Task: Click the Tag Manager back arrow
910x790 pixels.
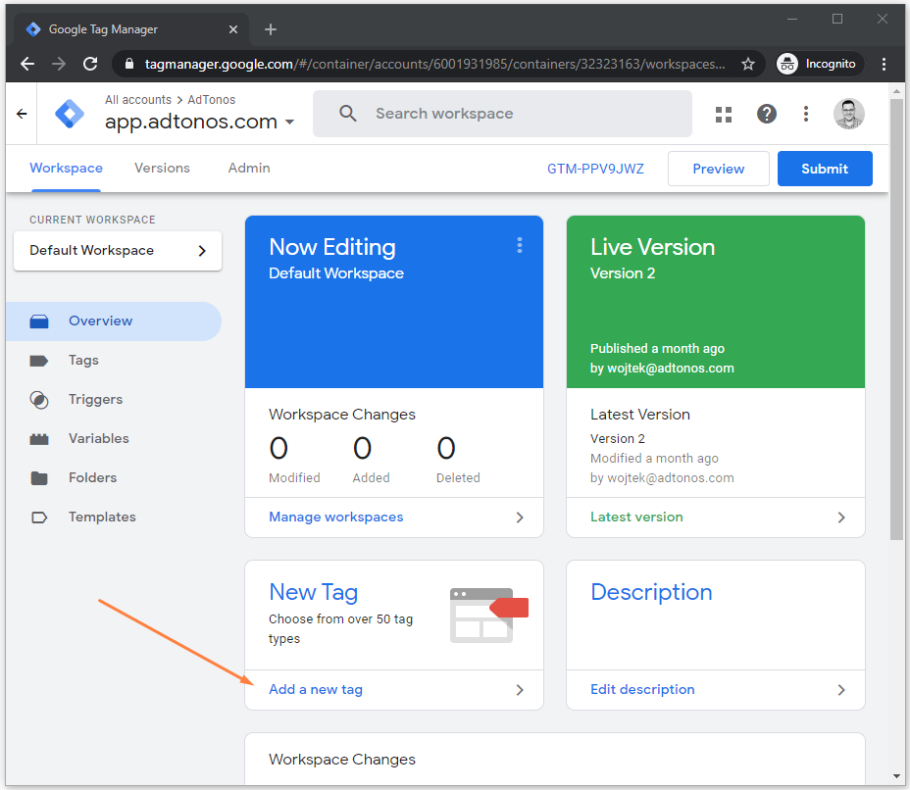Action: coord(22,114)
